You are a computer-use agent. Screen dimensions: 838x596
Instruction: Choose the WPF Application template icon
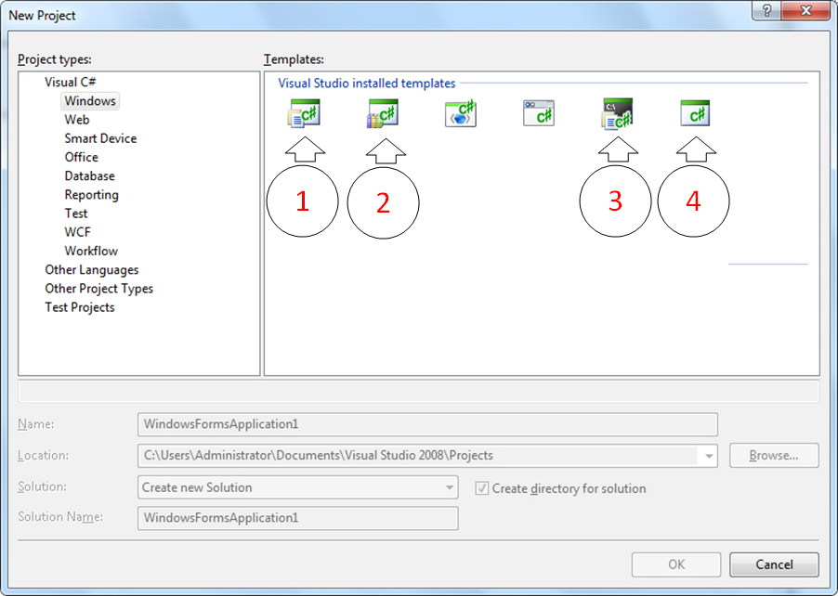[461, 113]
